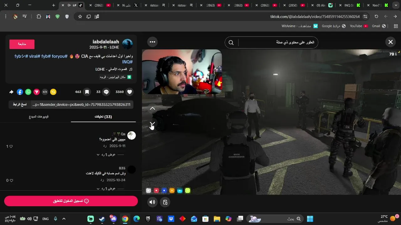
Task: Click the tiktok.com address bar URL
Action: coord(315,17)
